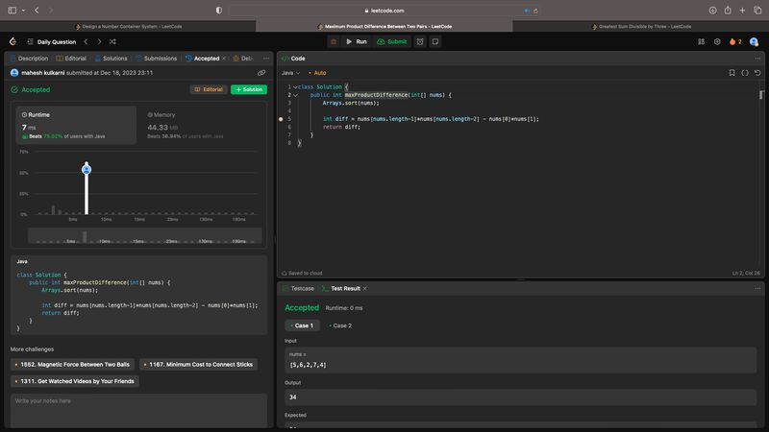Toggle the Auto indent setting
The image size is (769, 432).
pyautogui.click(x=317, y=73)
